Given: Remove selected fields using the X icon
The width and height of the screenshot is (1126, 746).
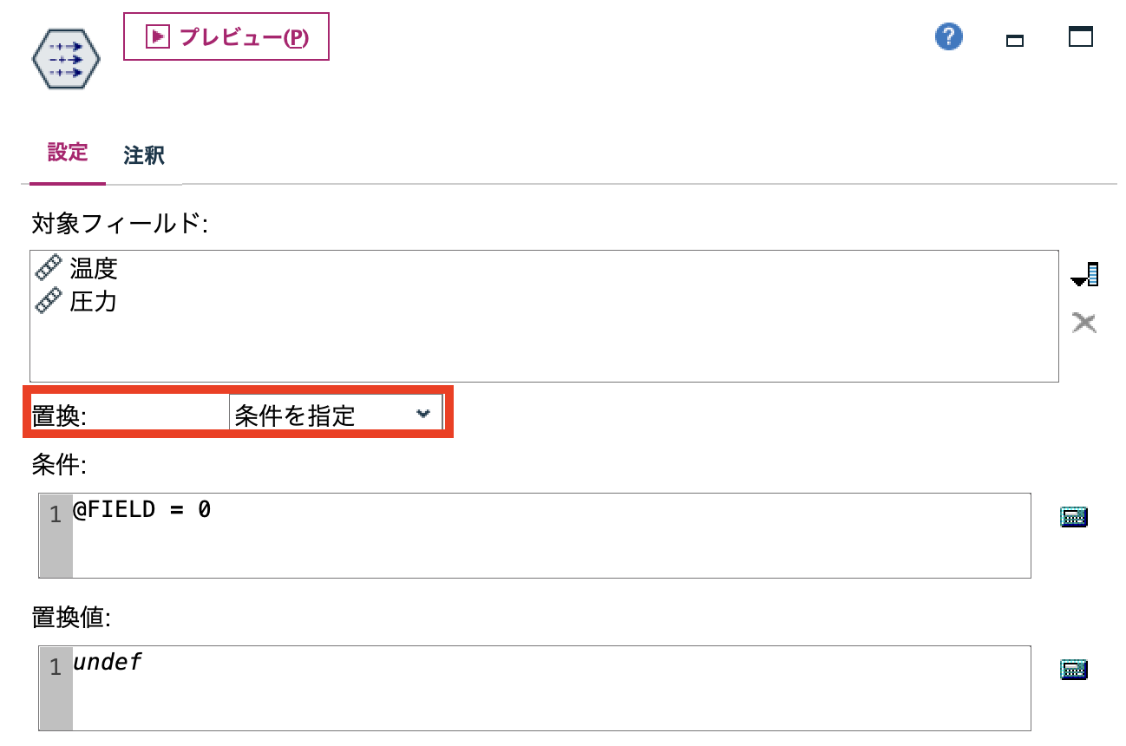Looking at the screenshot, I should coord(1083,322).
